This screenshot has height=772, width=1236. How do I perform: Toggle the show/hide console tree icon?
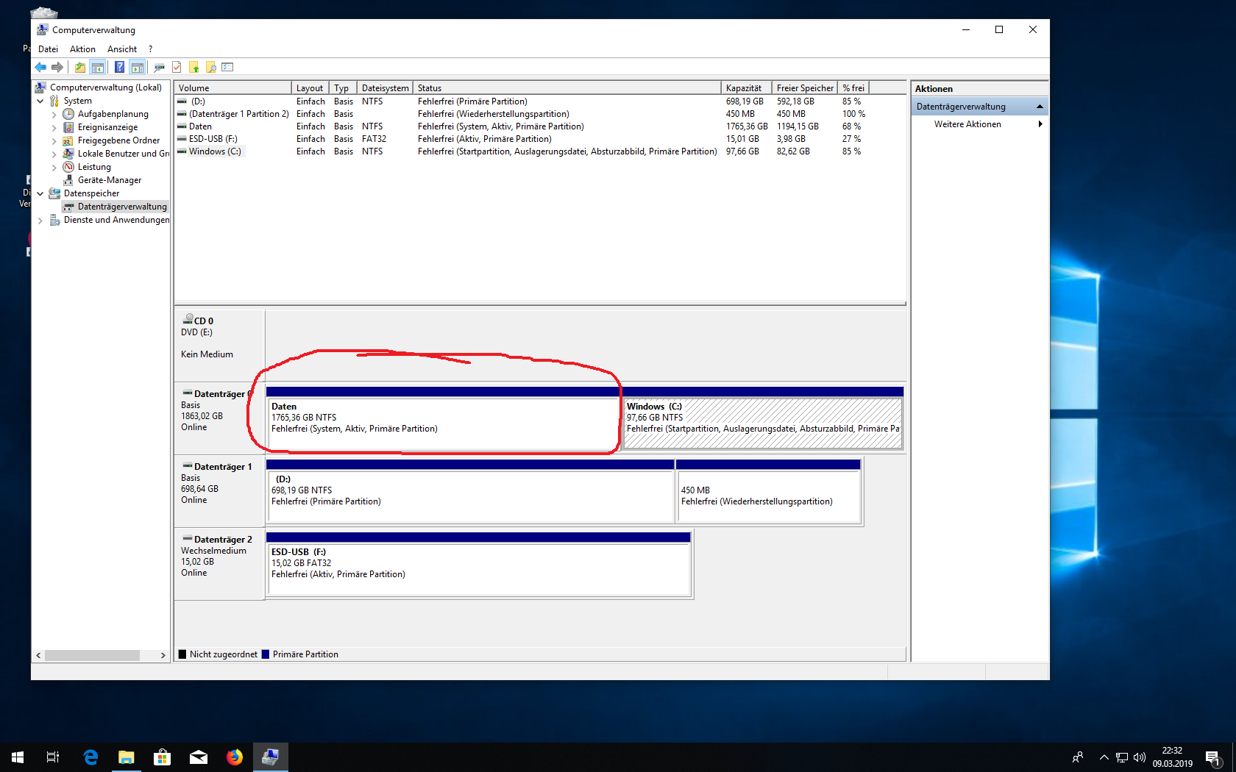pyautogui.click(x=98, y=67)
